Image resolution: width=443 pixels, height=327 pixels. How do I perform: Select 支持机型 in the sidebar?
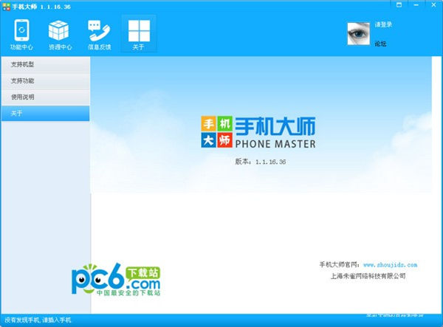point(46,64)
